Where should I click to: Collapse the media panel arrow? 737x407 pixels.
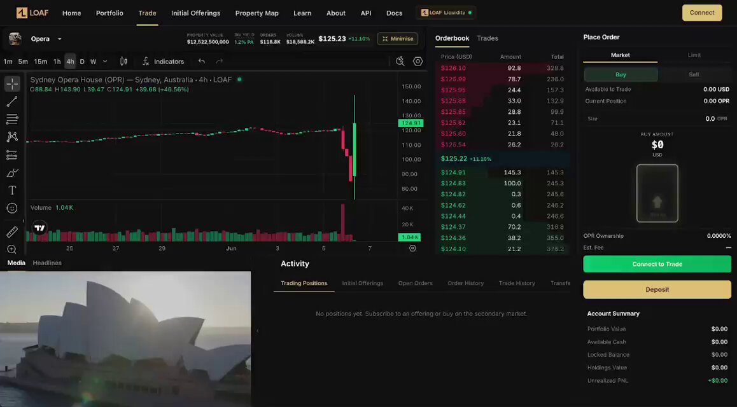click(258, 331)
